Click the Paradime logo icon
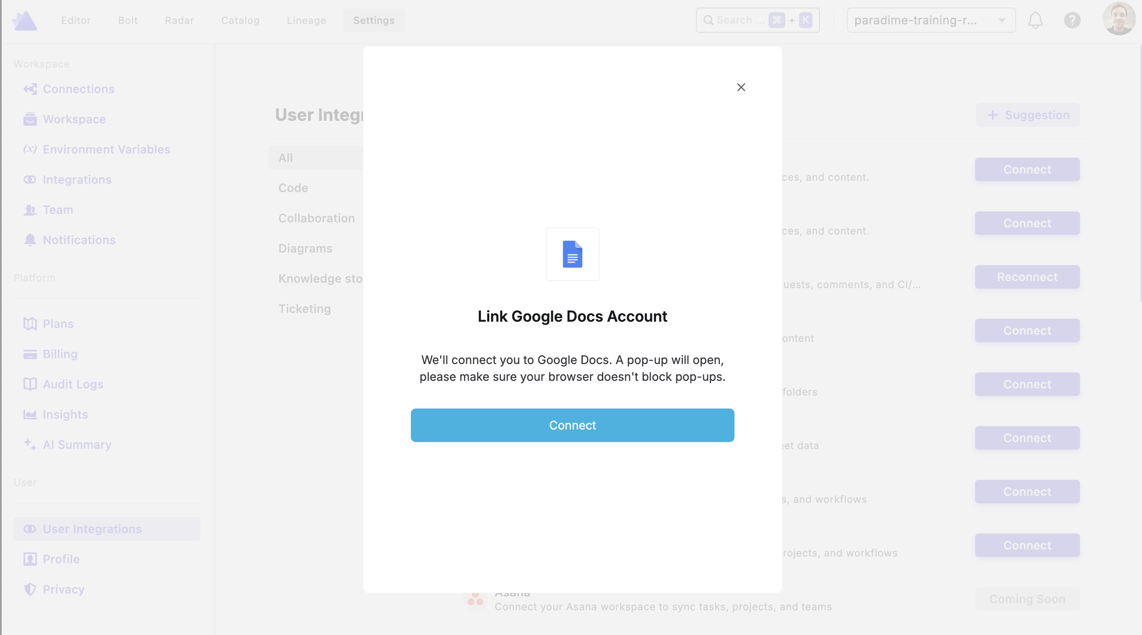 coord(25,21)
